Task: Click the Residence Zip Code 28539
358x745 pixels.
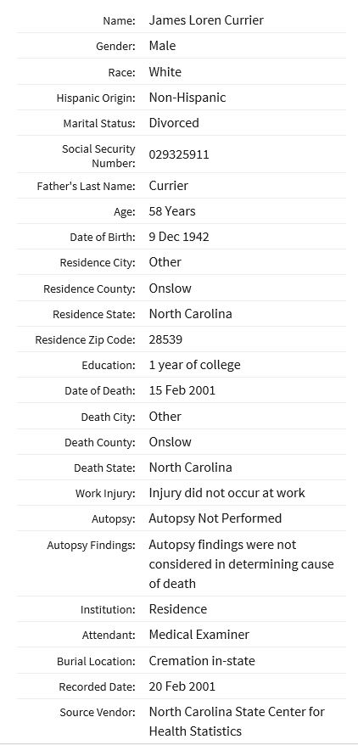Action: pyautogui.click(x=165, y=339)
